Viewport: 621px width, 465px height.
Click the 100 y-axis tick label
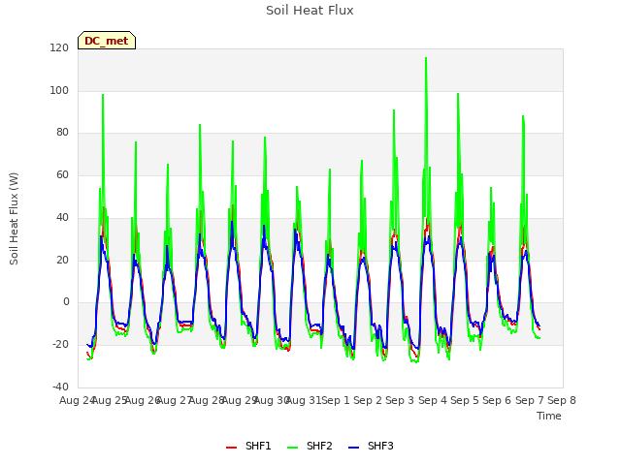point(59,90)
